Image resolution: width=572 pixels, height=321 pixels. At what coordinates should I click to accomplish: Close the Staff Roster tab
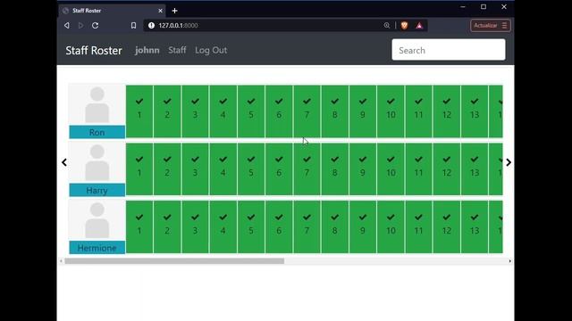click(160, 11)
